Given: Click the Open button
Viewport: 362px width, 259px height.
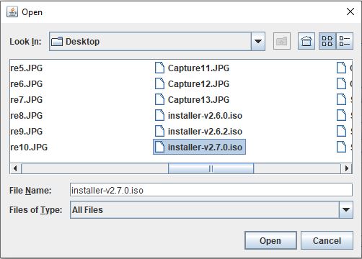Looking at the screenshot, I should click(270, 240).
